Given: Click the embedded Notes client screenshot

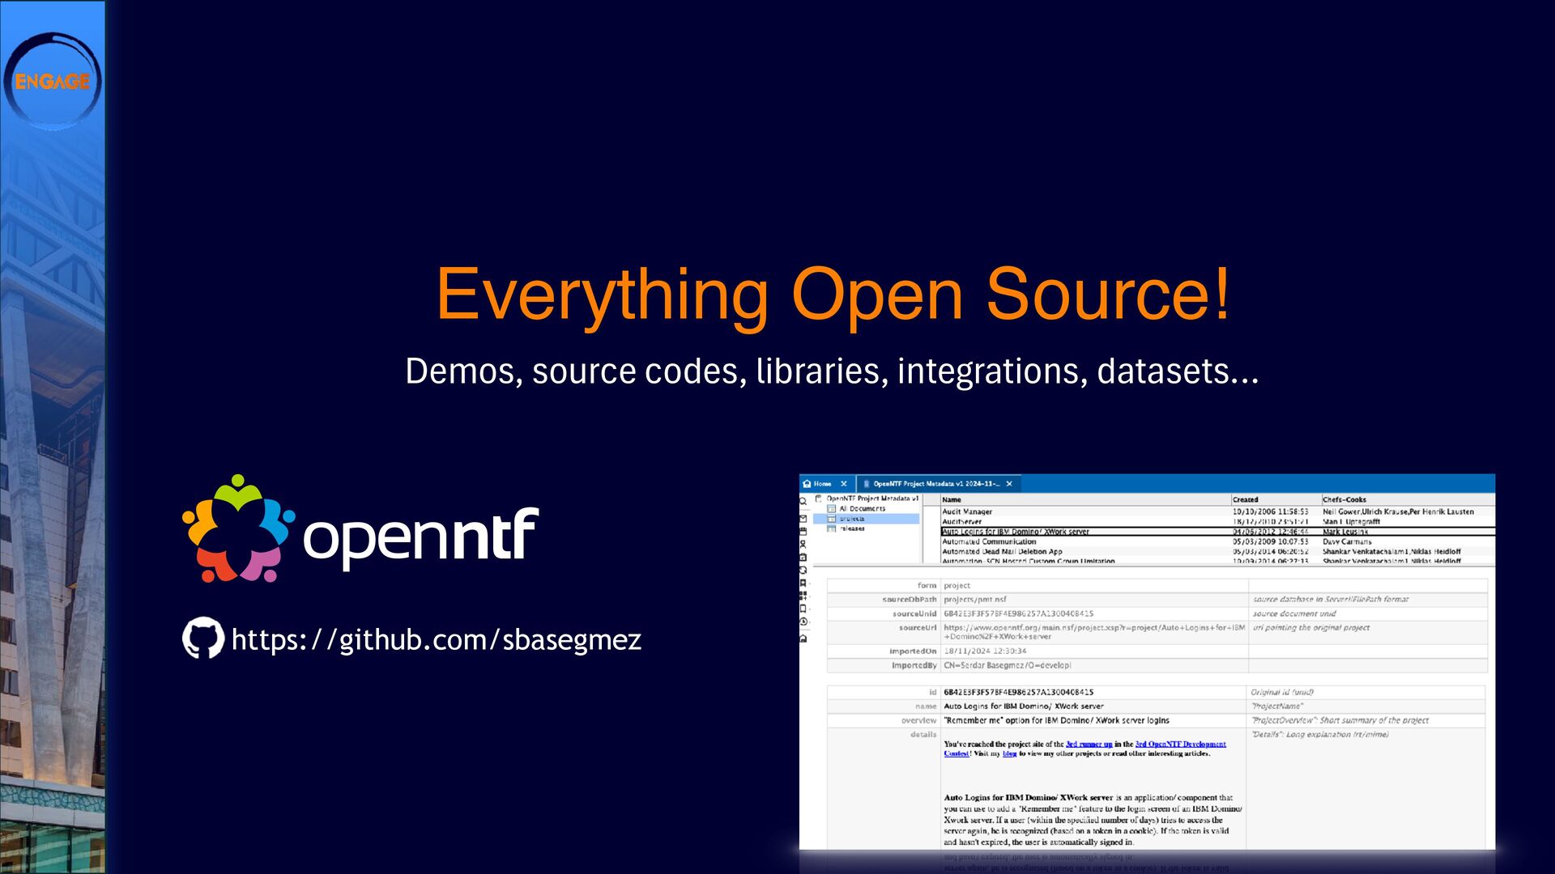Looking at the screenshot, I should click(x=1147, y=662).
